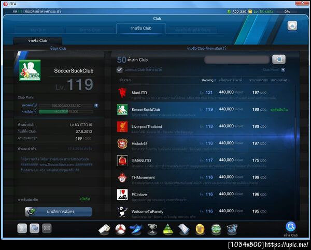Click the weekly Club Point green progress bar
This screenshot has height=250, width=311.
66,111
